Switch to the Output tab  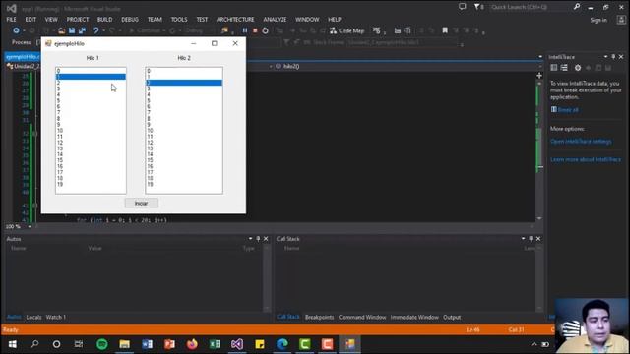coord(452,317)
